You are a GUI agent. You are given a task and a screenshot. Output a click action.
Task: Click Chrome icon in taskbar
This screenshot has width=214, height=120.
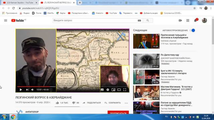(x=13, y=117)
